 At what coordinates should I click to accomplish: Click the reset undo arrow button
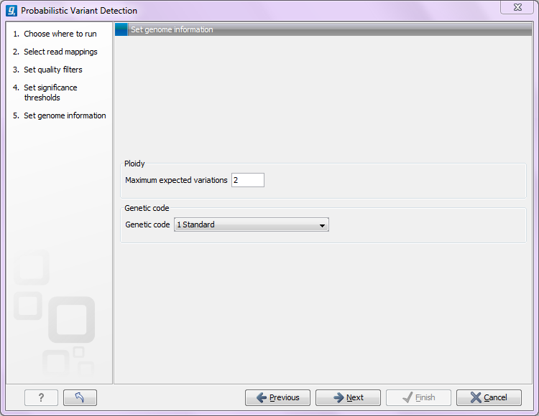[80, 397]
